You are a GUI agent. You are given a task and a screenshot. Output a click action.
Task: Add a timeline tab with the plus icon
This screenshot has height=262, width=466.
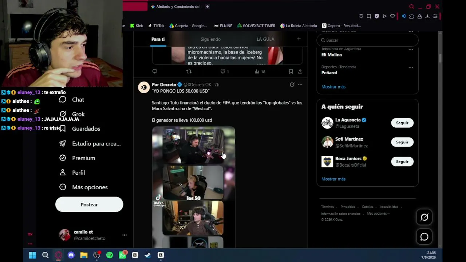[x=299, y=39]
